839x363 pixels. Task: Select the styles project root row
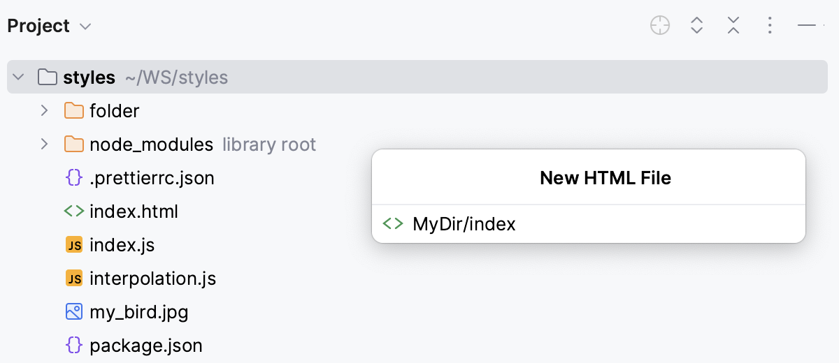(x=89, y=77)
